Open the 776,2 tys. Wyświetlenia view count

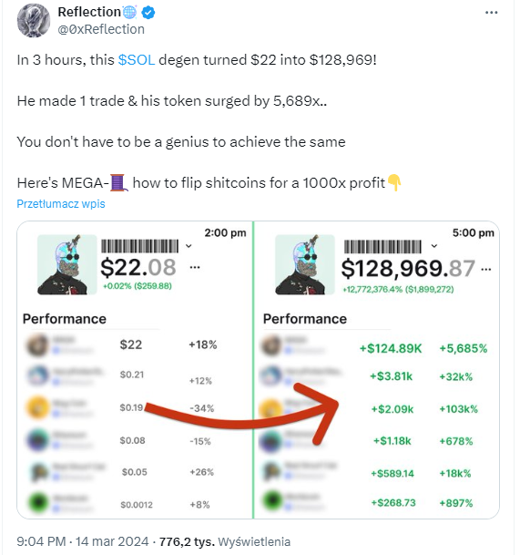pos(225,541)
